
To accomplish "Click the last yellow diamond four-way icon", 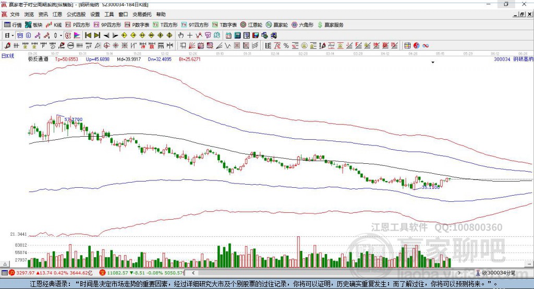I will (x=169, y=35).
